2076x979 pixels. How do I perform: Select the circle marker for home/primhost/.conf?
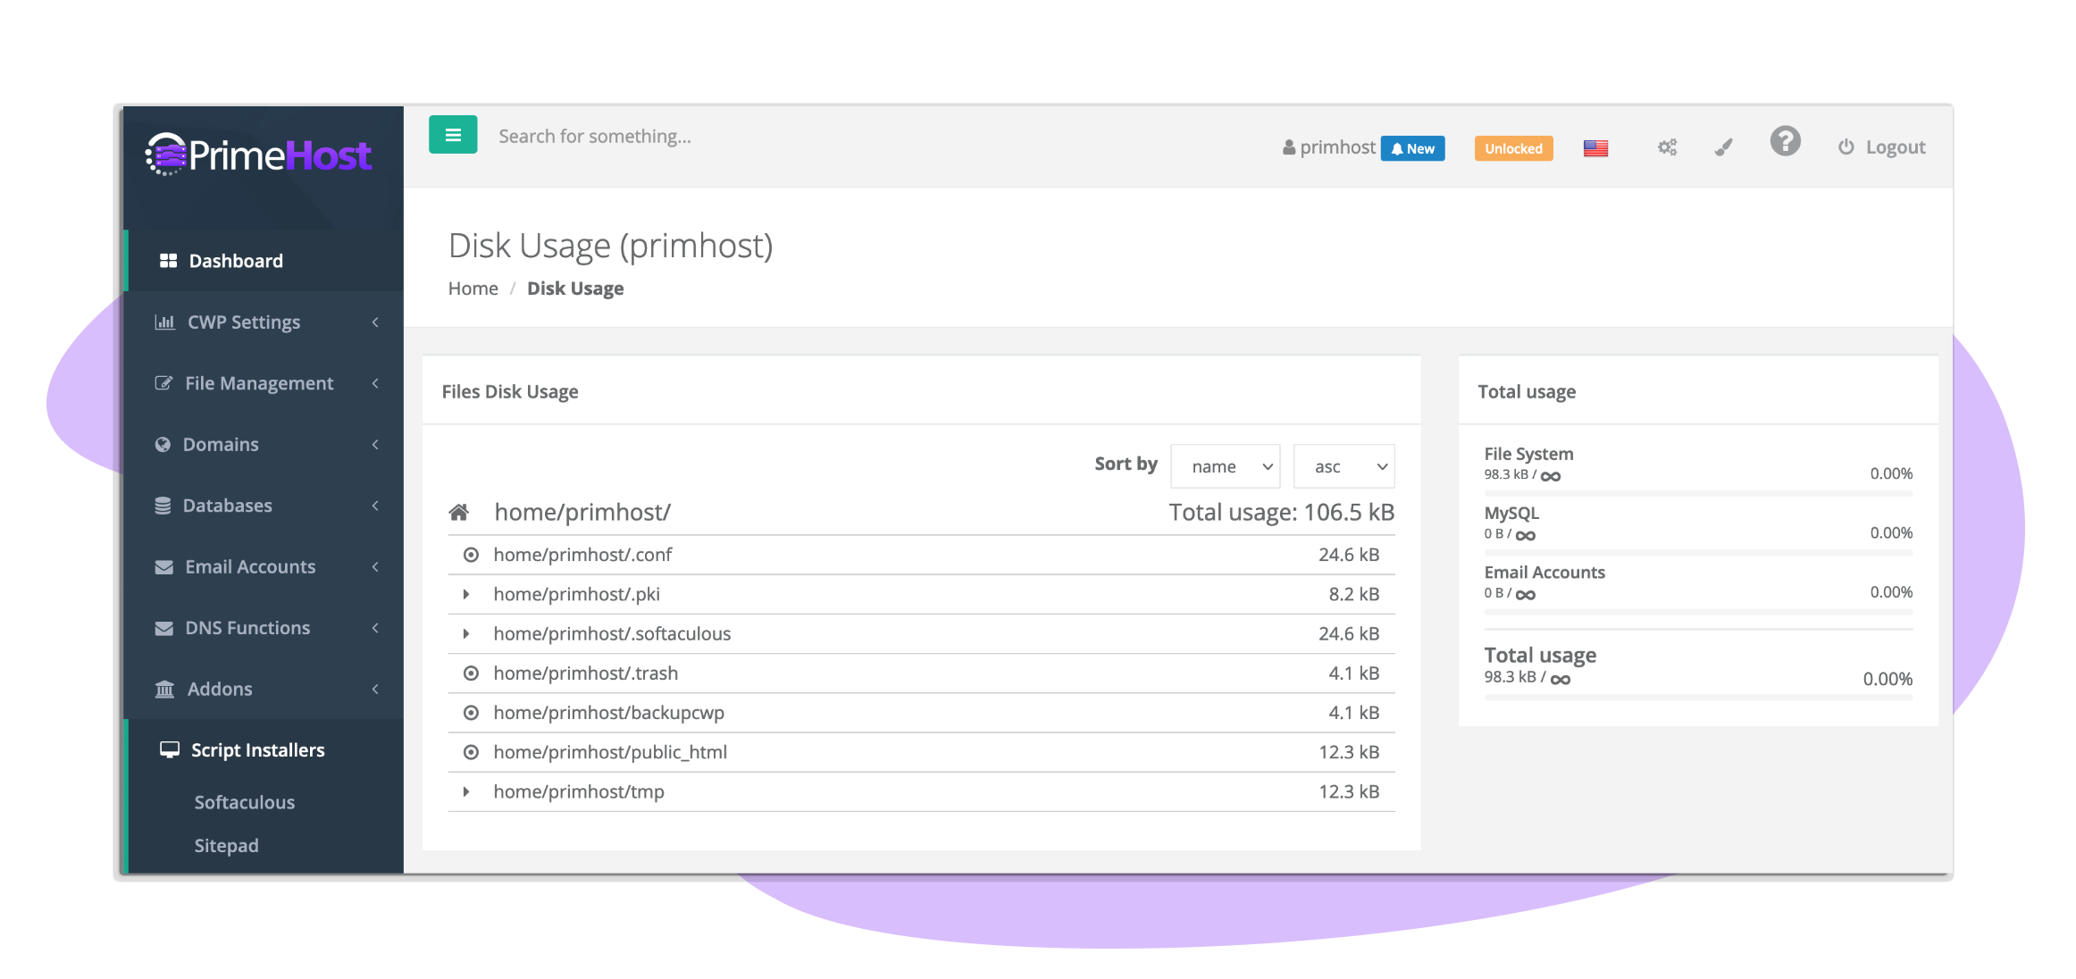(x=471, y=555)
